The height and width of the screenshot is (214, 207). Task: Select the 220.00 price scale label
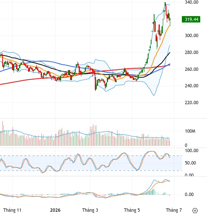click(x=191, y=102)
